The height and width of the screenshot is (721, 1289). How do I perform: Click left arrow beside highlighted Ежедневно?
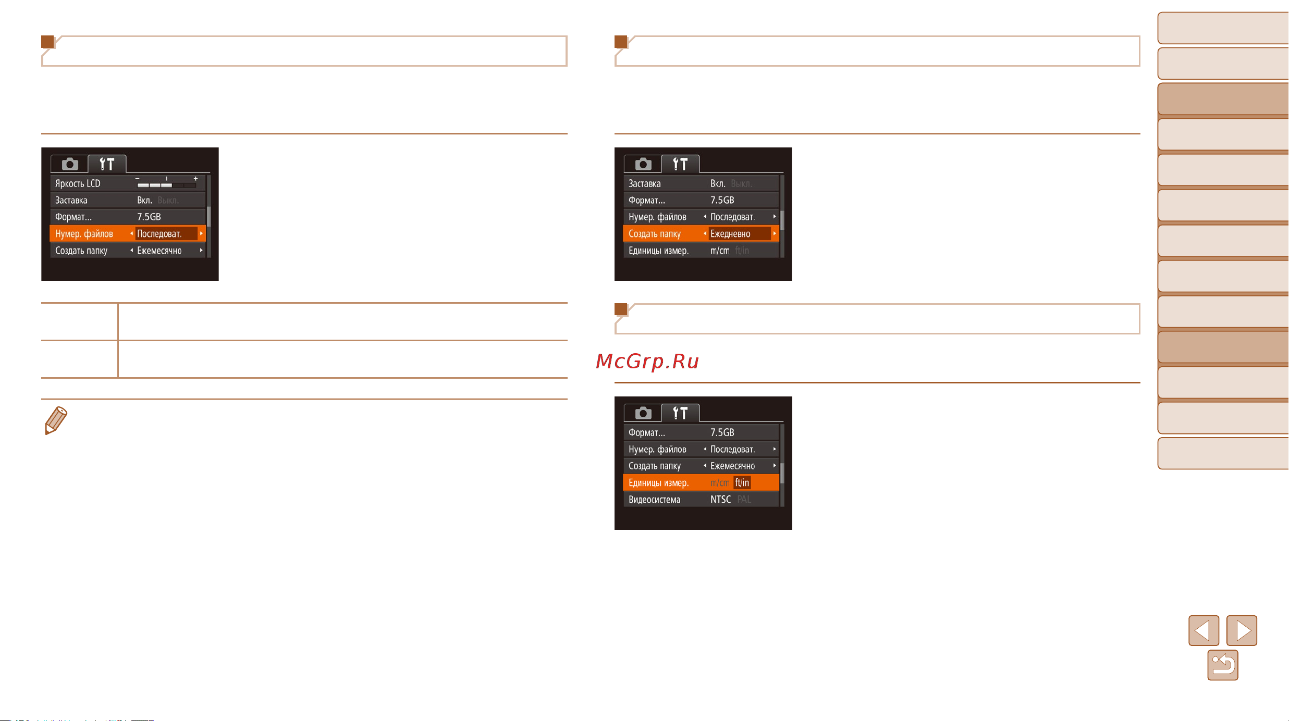705,233
